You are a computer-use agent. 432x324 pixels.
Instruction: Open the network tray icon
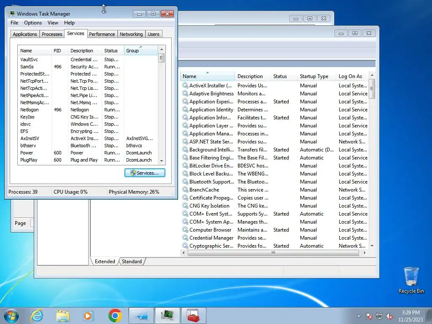379,316
